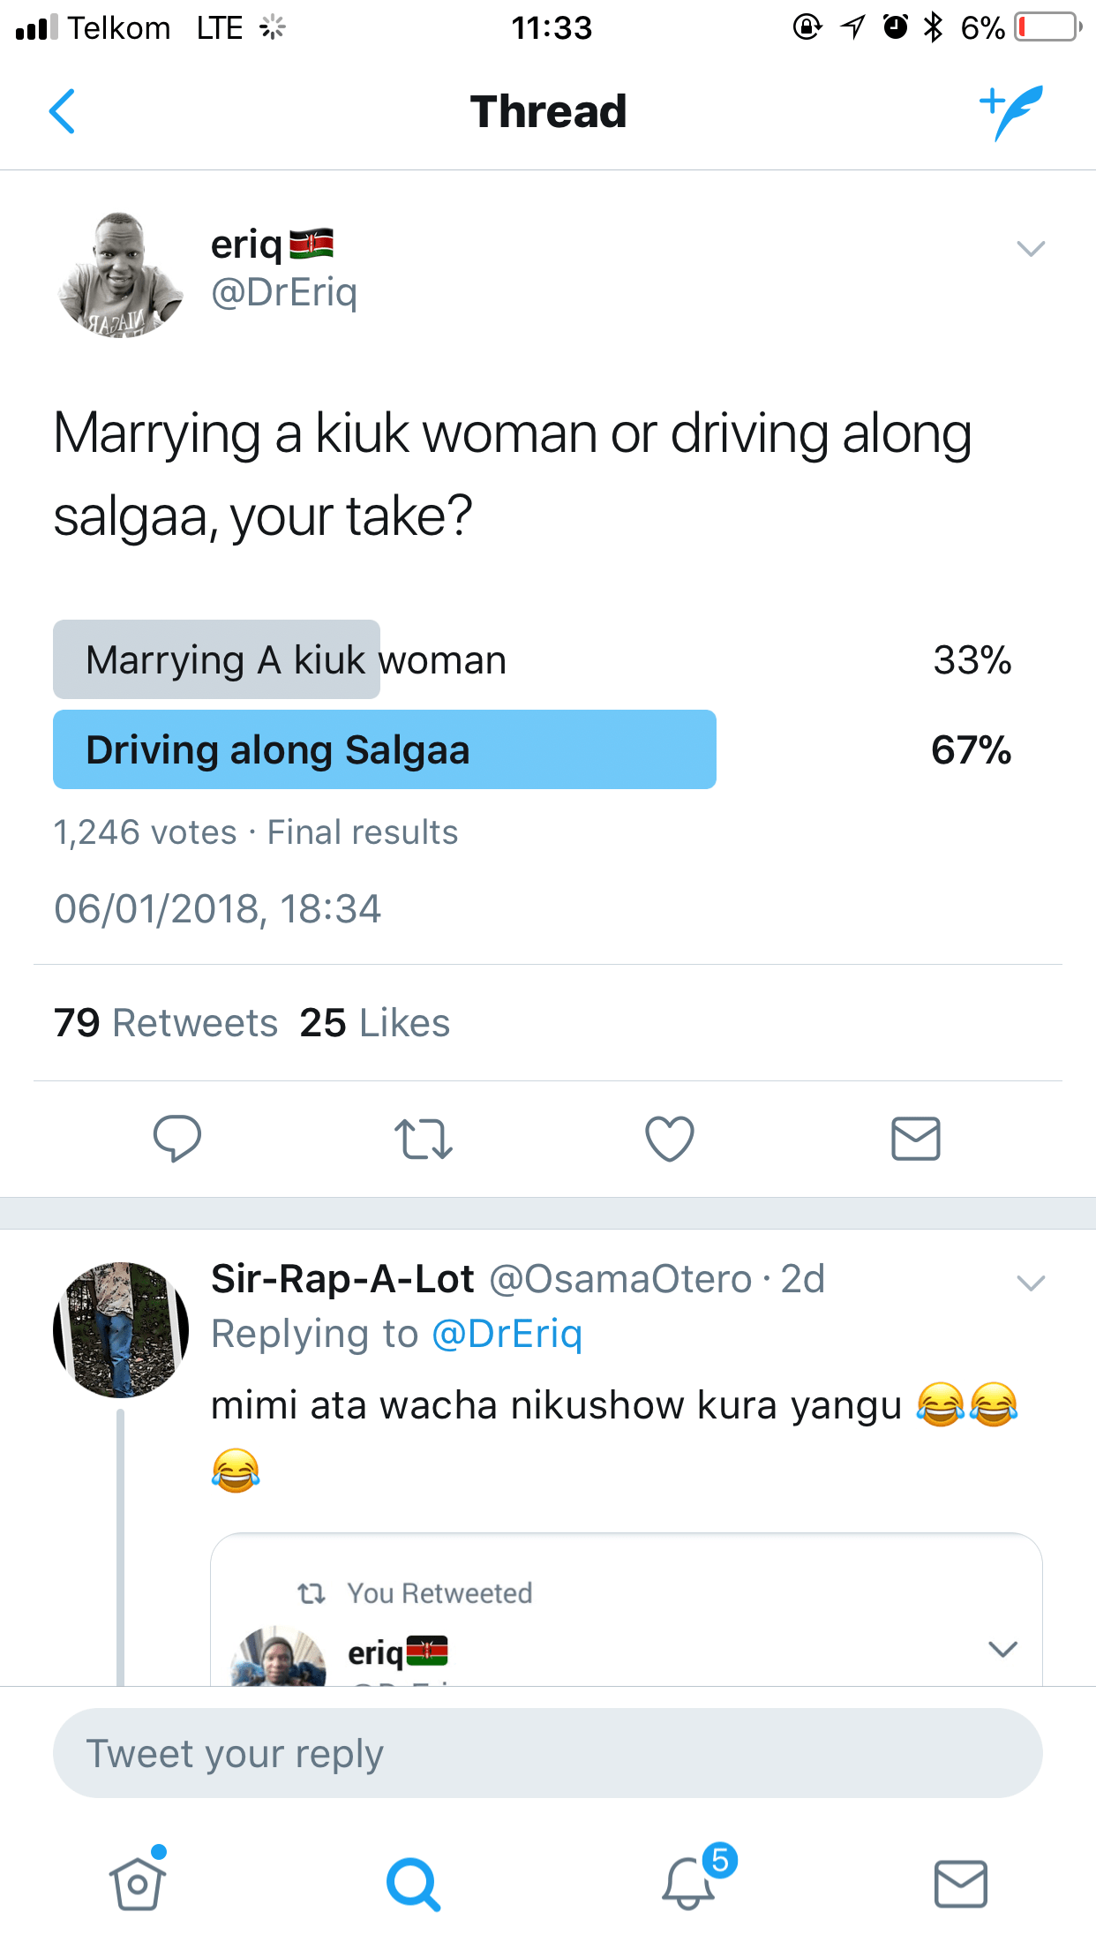
Task: Expand chevron on the quoted eriq tweet
Action: (x=1002, y=1649)
